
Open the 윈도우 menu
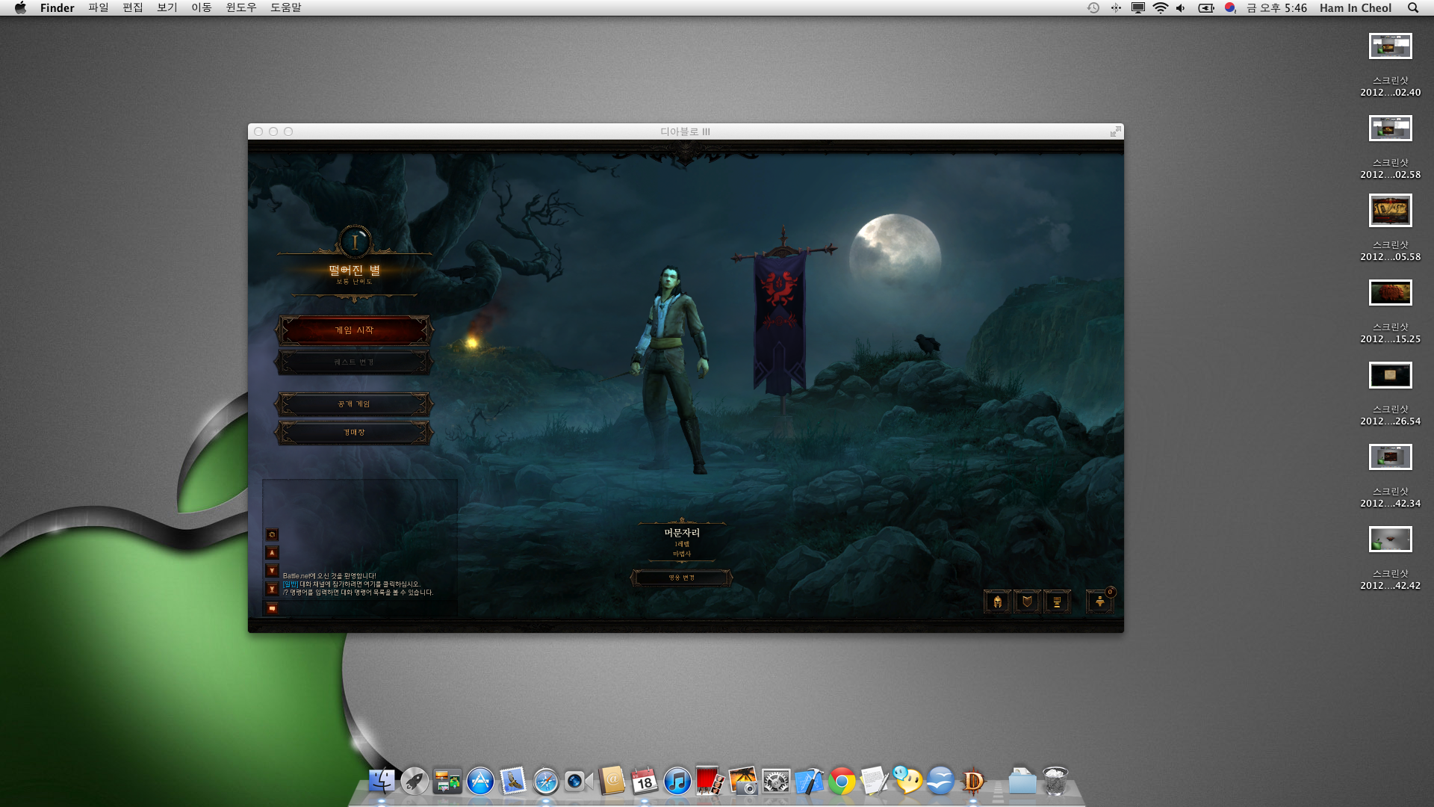[240, 7]
